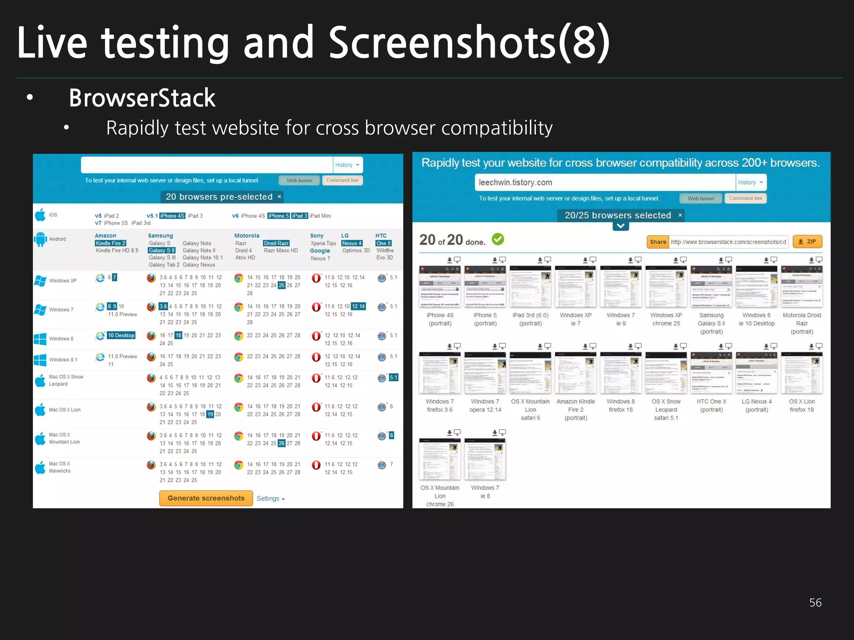Deselect Chrome 25 in Windows XP row

[x=281, y=285]
